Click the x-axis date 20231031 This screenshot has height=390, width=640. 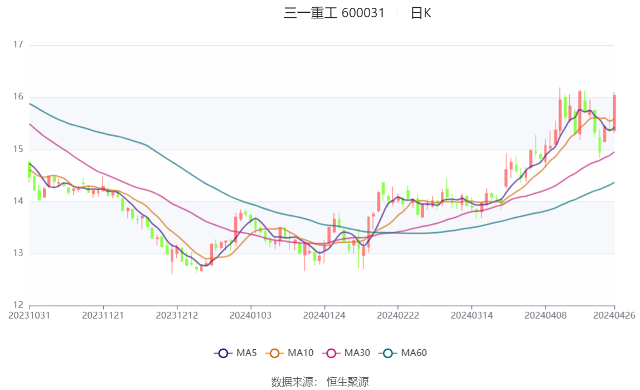click(x=30, y=316)
